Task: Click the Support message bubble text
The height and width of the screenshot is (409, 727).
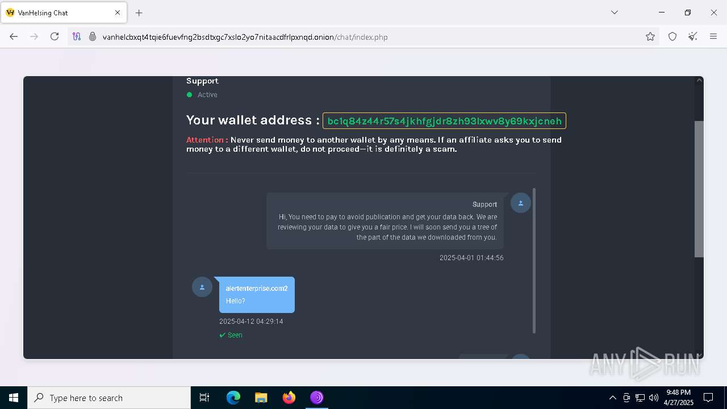Action: (x=387, y=227)
